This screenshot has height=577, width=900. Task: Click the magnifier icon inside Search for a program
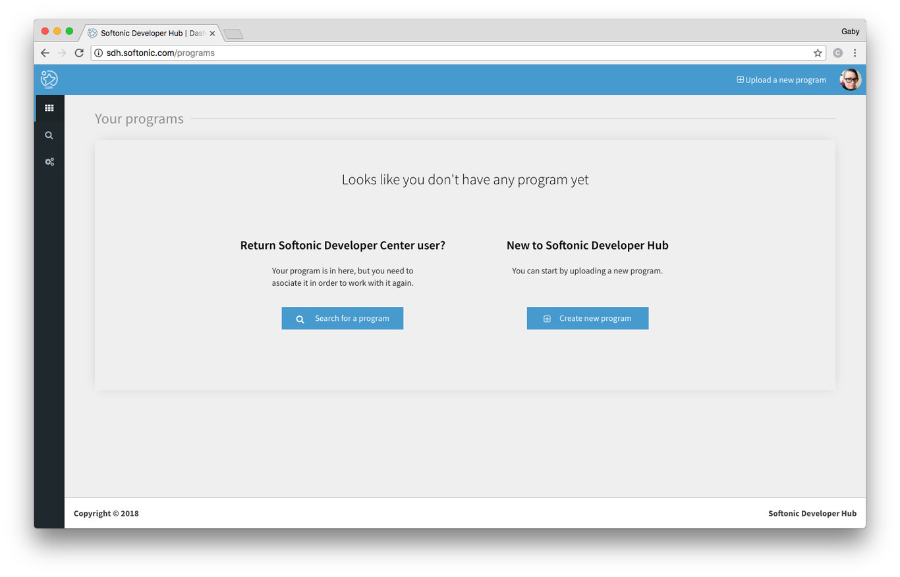[300, 318]
